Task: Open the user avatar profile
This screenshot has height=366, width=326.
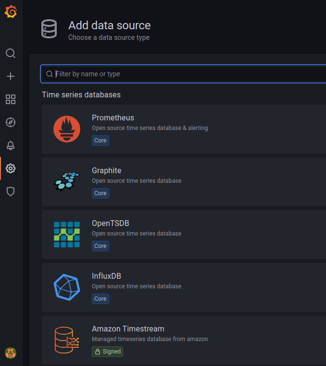Action: (11, 353)
